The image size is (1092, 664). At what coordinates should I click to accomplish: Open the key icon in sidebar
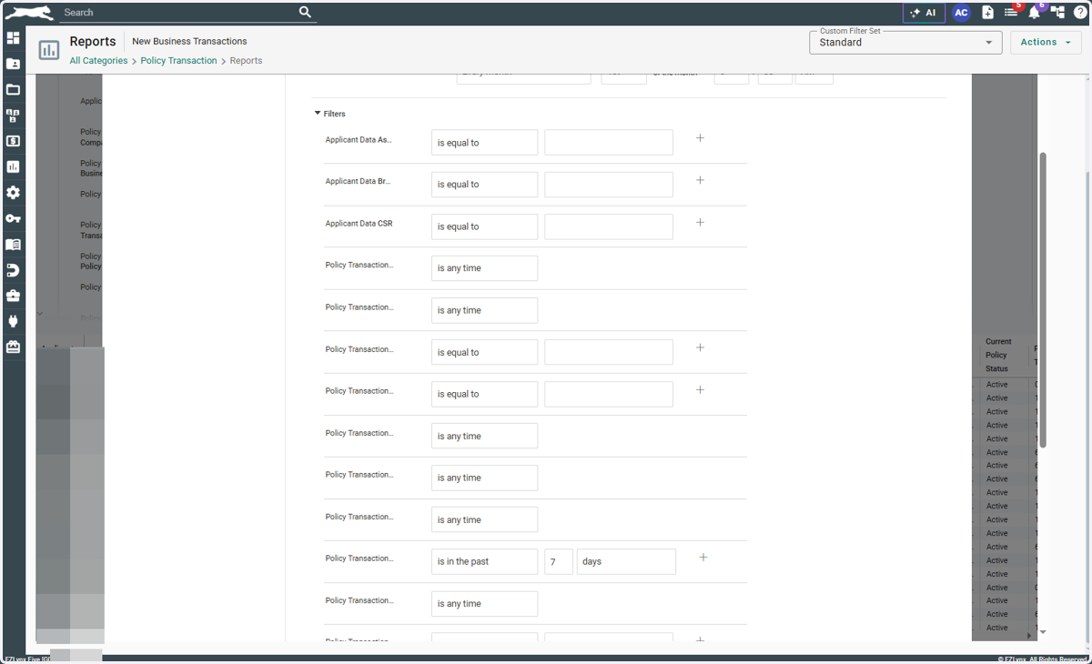[x=13, y=218]
